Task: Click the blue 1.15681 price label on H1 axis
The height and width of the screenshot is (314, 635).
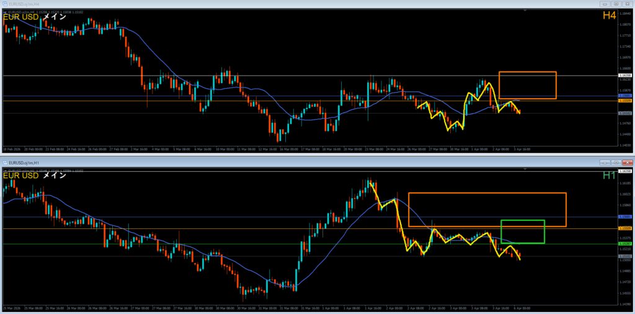Action: click(x=625, y=217)
